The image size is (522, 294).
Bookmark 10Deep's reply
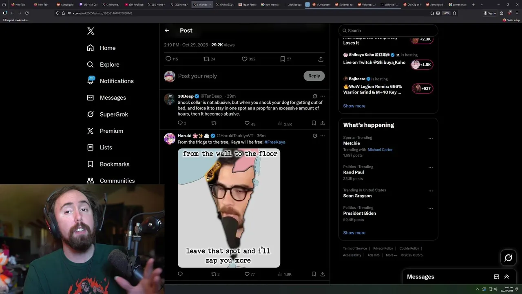[x=314, y=123]
